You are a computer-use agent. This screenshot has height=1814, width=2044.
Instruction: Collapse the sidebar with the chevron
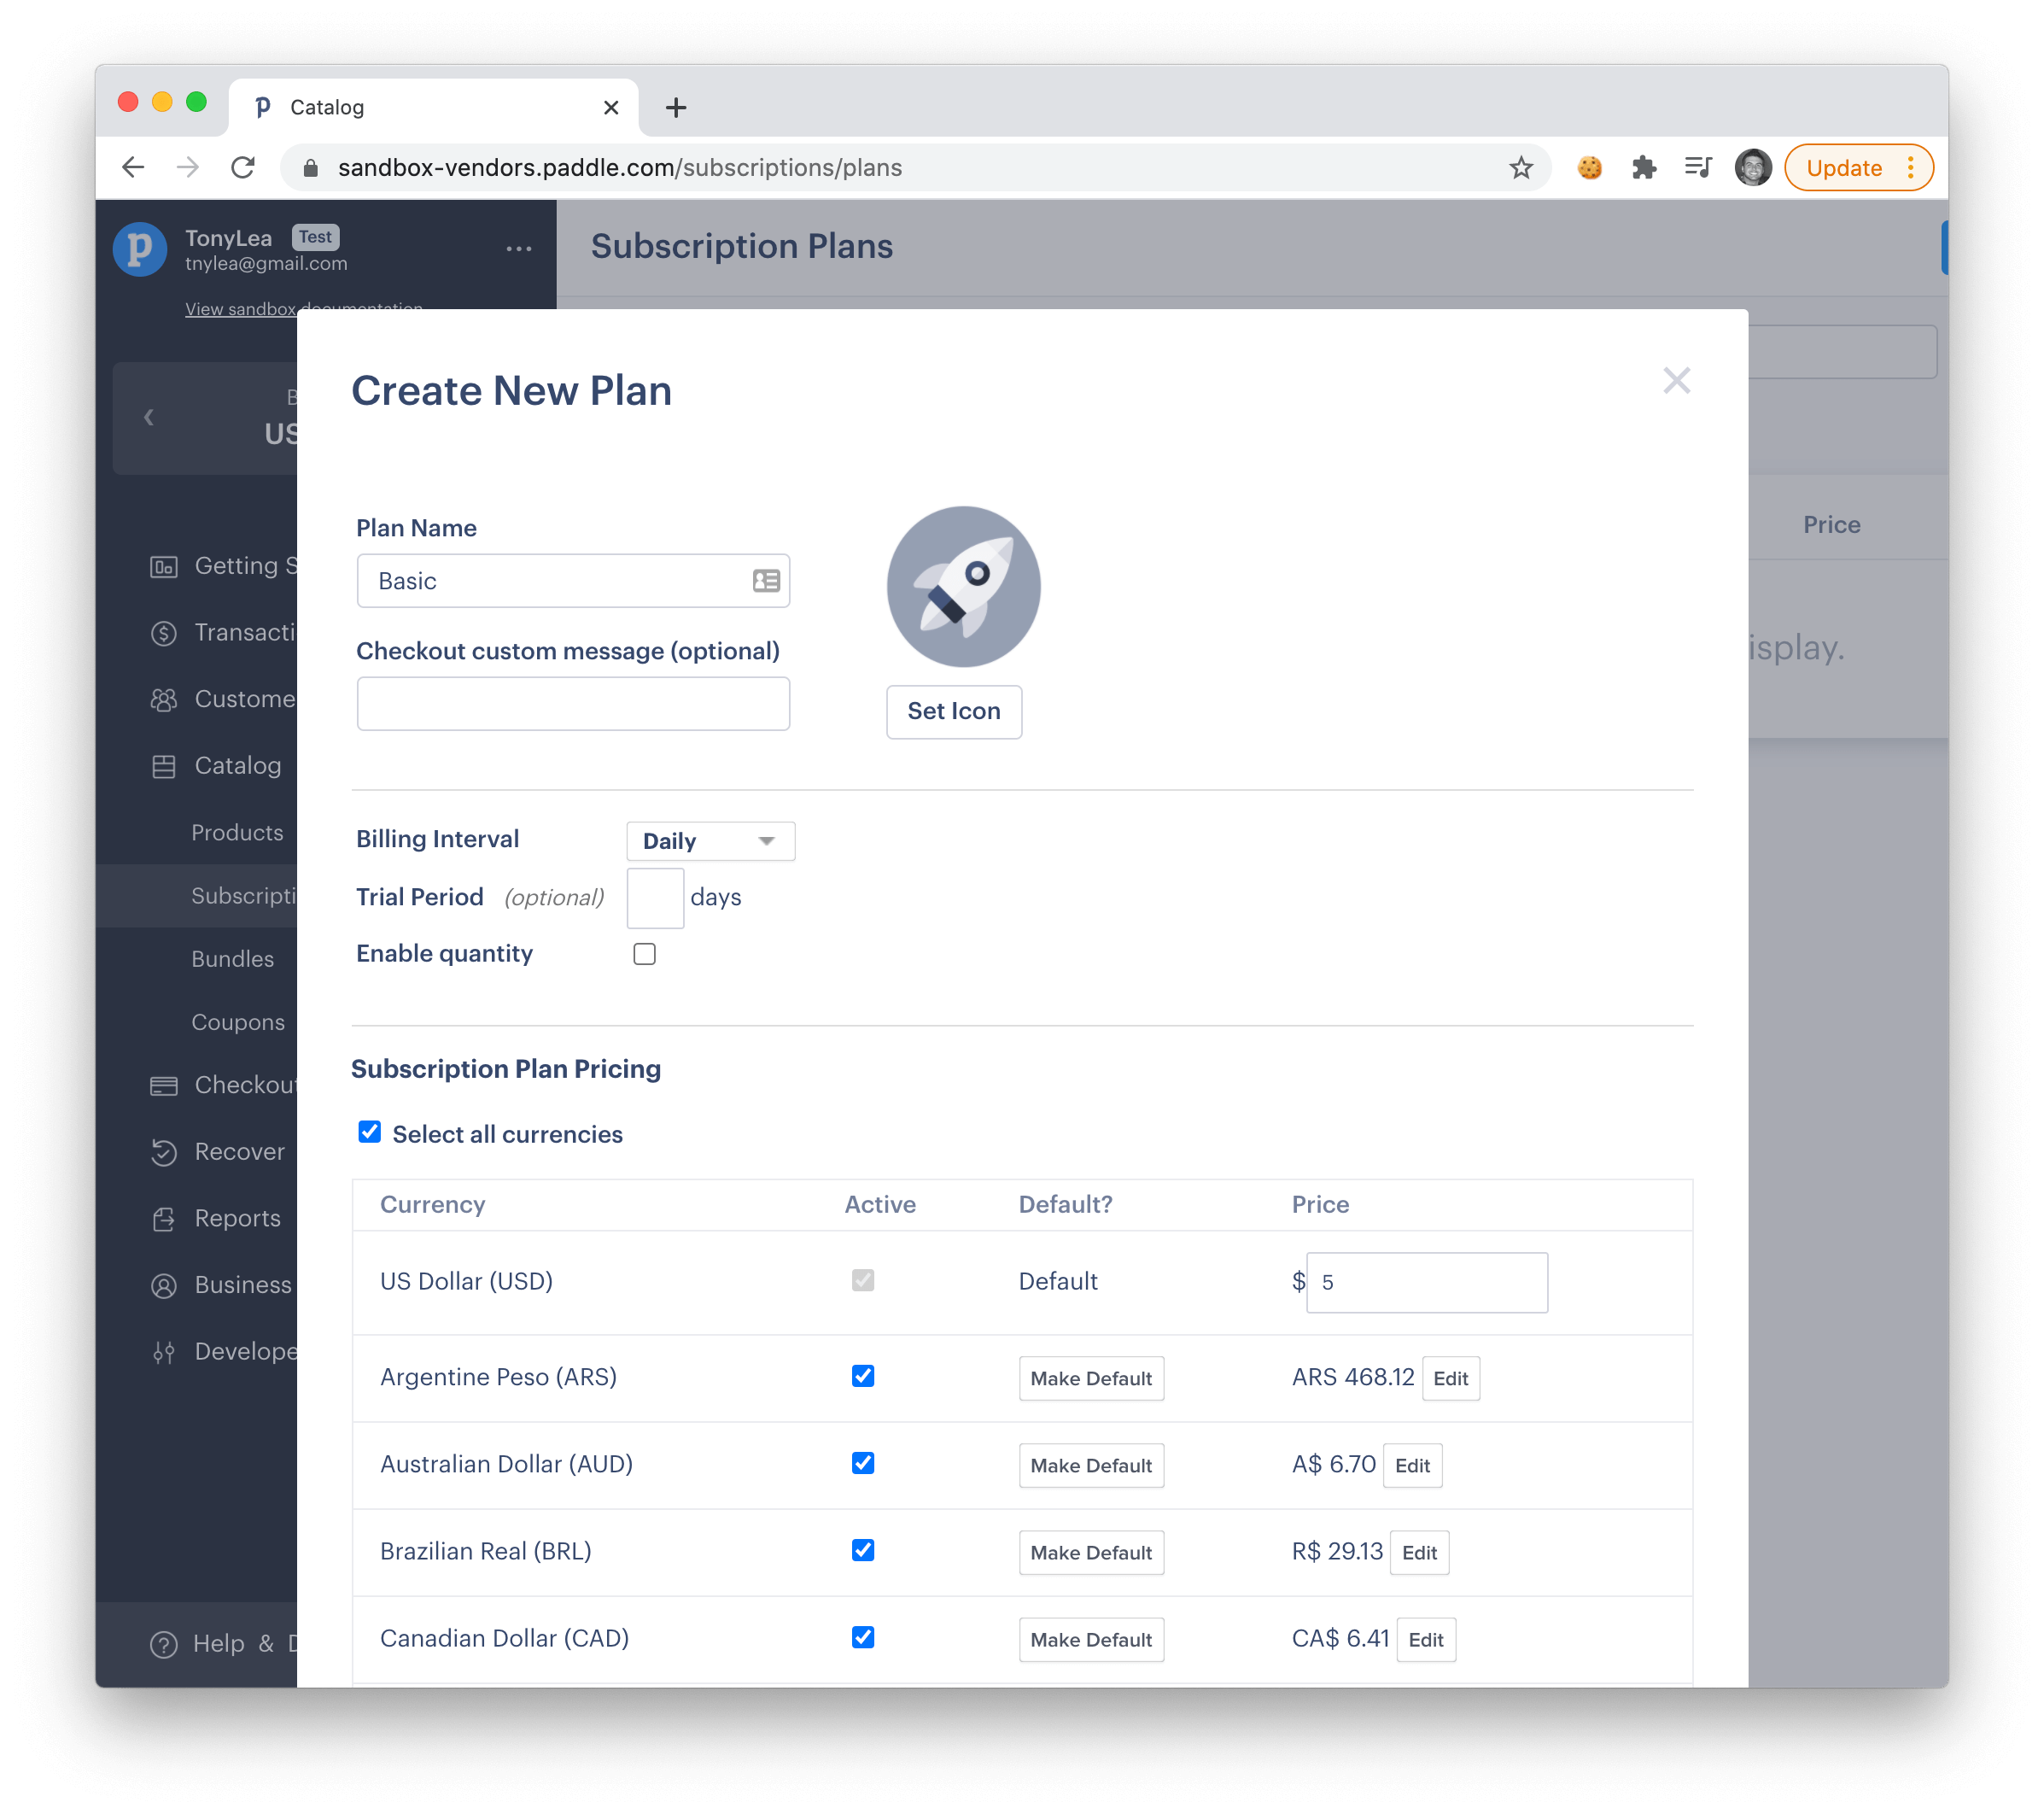[x=149, y=418]
